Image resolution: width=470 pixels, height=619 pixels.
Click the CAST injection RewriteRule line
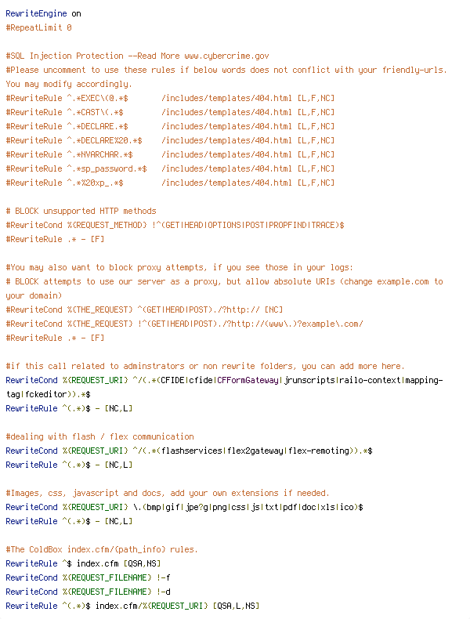(x=170, y=113)
